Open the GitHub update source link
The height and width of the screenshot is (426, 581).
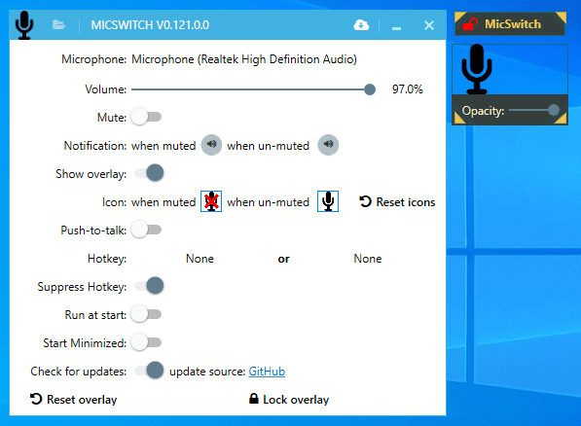coord(267,372)
